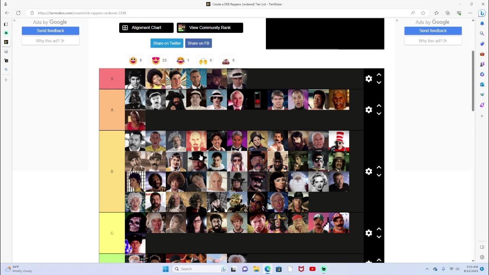489x275 pixels.
Task: Click the Darth Vader thumbnail in A tier
Action: [x=135, y=100]
